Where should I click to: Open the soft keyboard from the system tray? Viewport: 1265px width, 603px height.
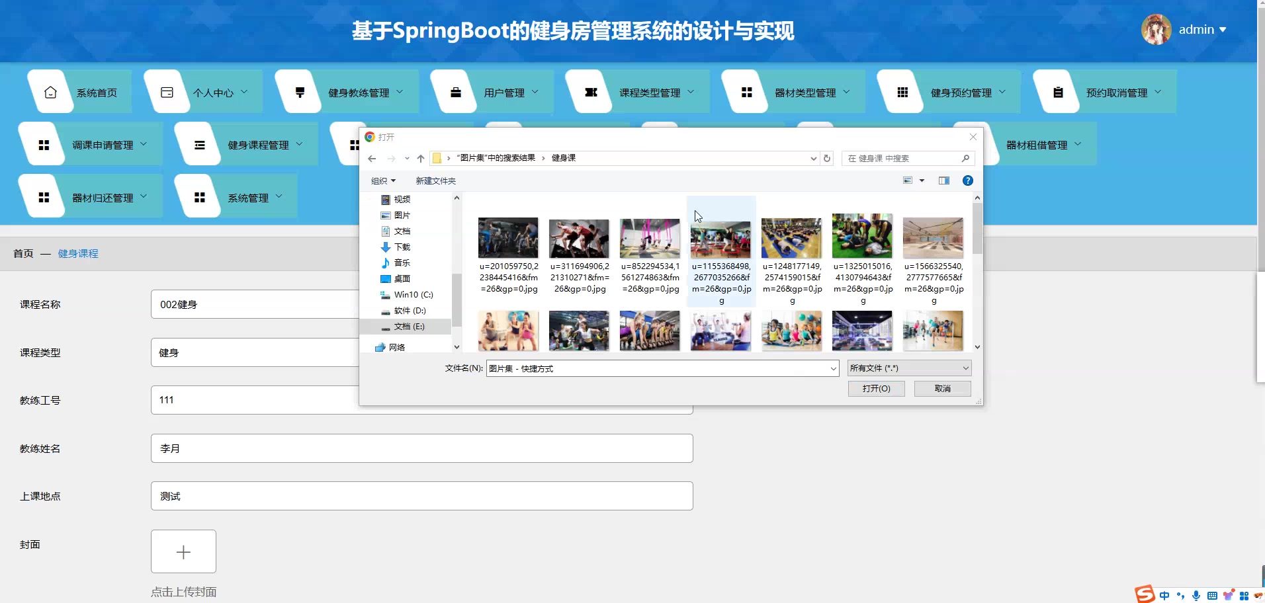(x=1212, y=594)
